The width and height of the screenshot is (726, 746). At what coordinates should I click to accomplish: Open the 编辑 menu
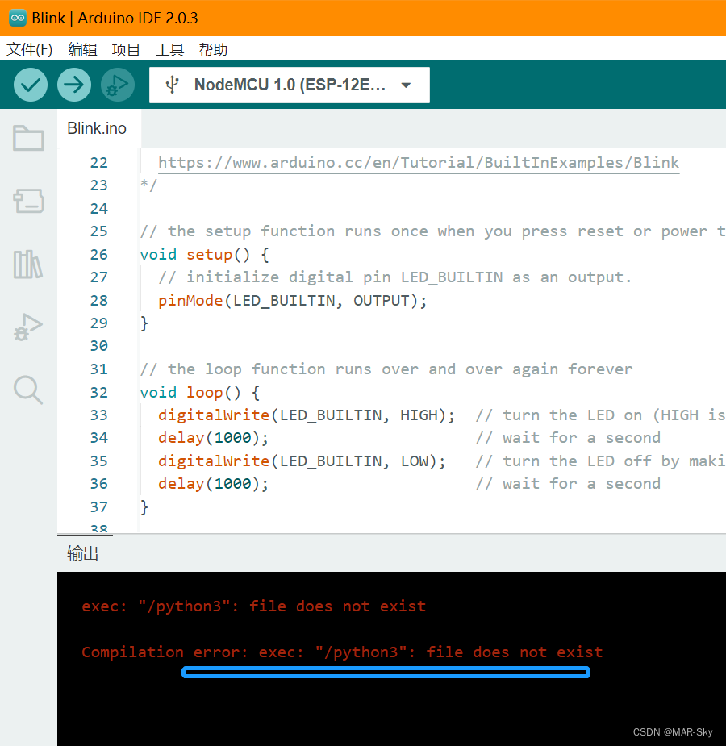(x=82, y=49)
